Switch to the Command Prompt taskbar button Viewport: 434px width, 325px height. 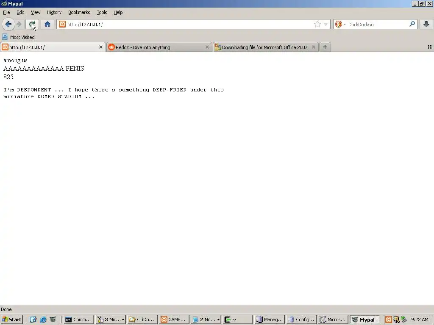[x=78, y=319]
